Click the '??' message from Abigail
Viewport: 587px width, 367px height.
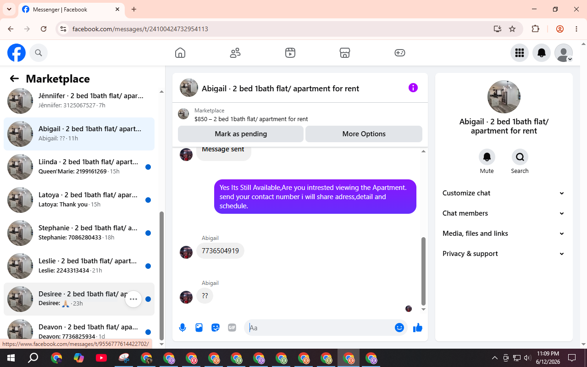click(x=205, y=296)
